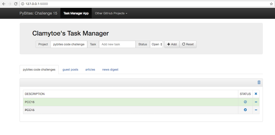Click the Reset button

tap(188, 44)
